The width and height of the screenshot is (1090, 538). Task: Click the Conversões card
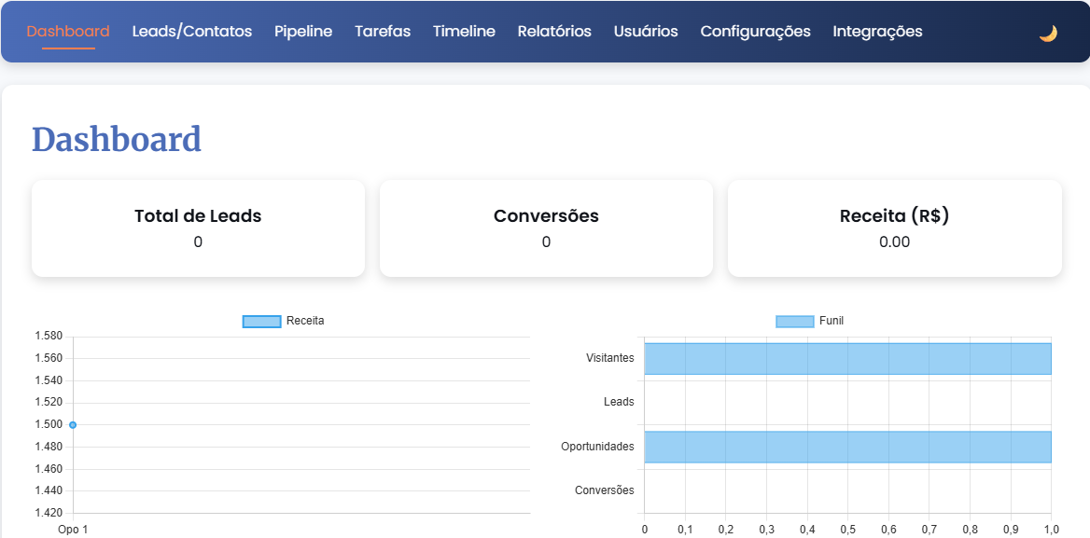click(x=545, y=228)
